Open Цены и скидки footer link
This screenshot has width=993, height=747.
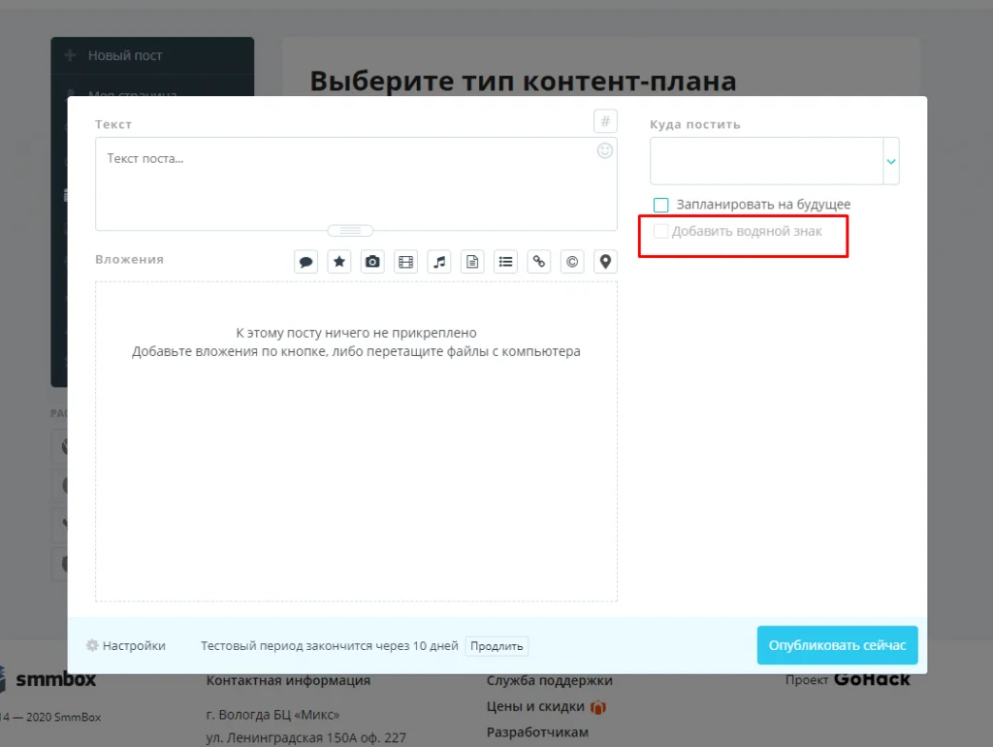pos(535,706)
